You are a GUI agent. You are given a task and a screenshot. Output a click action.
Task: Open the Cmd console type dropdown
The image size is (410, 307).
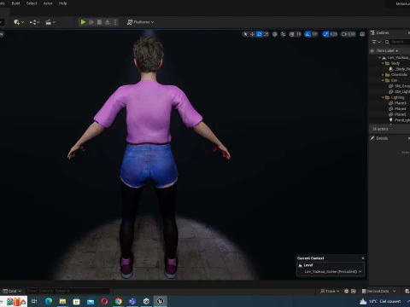12,291
